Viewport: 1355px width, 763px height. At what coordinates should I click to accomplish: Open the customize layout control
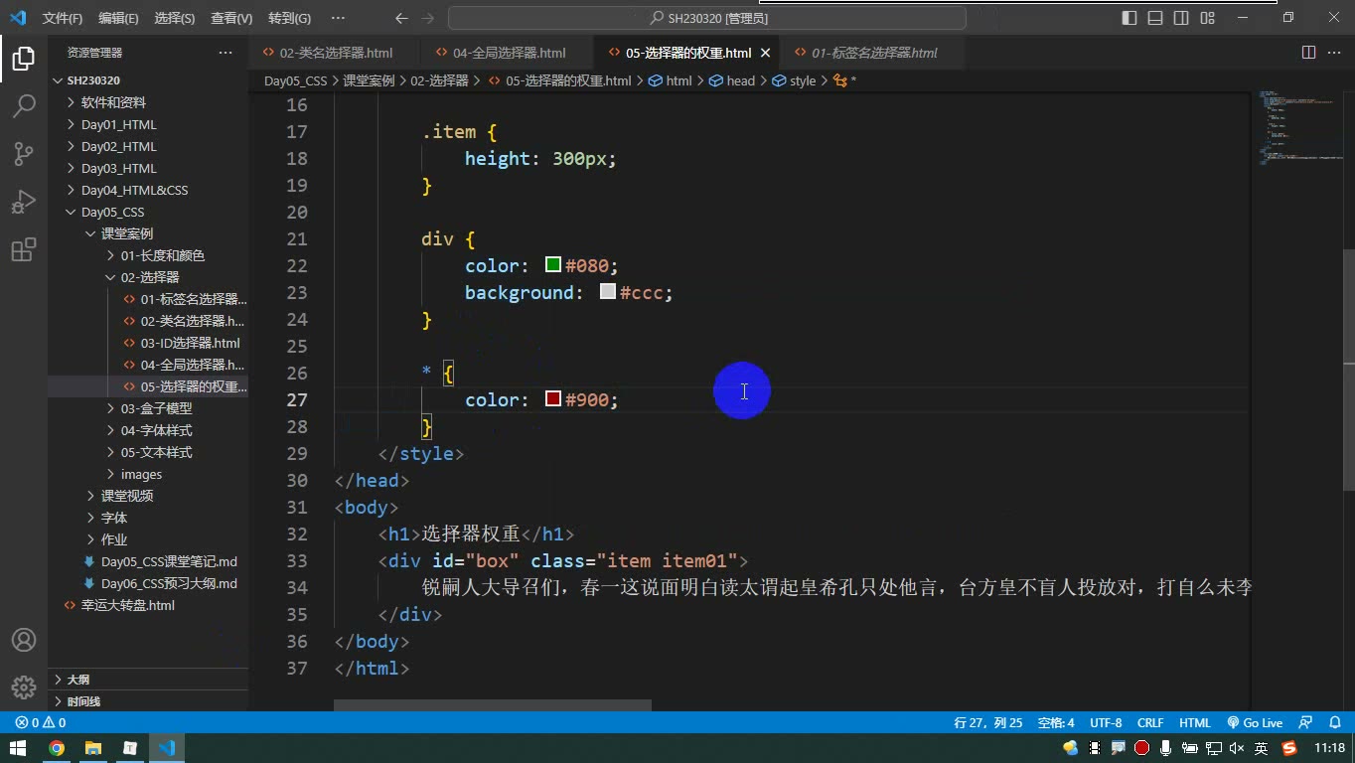coord(1207,18)
